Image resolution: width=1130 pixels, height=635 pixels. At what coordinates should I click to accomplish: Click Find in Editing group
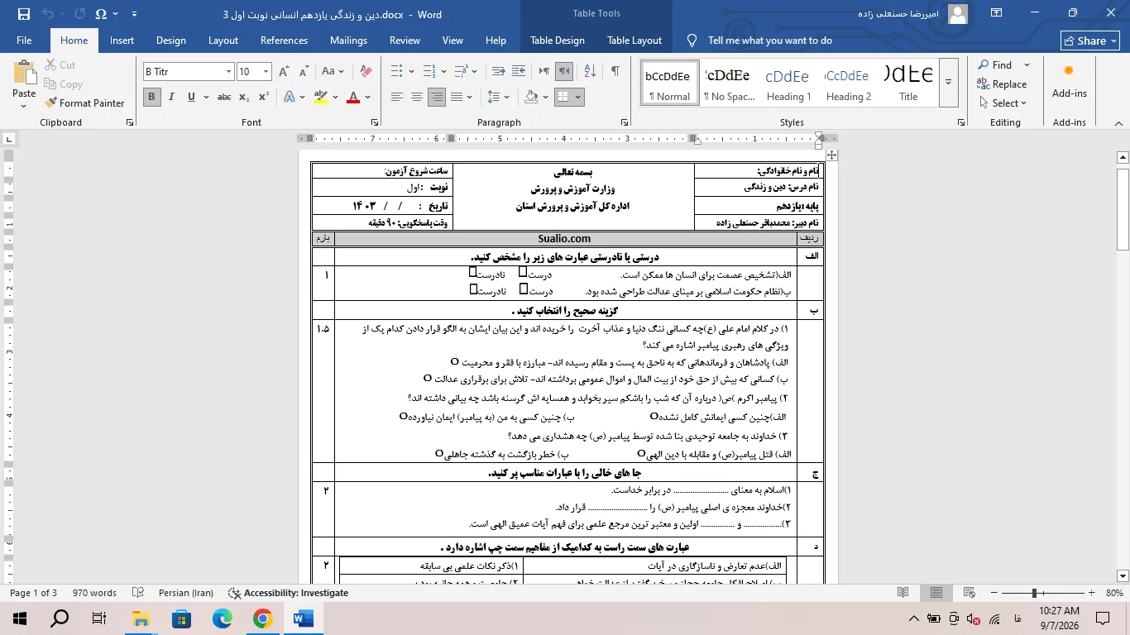pos(994,65)
